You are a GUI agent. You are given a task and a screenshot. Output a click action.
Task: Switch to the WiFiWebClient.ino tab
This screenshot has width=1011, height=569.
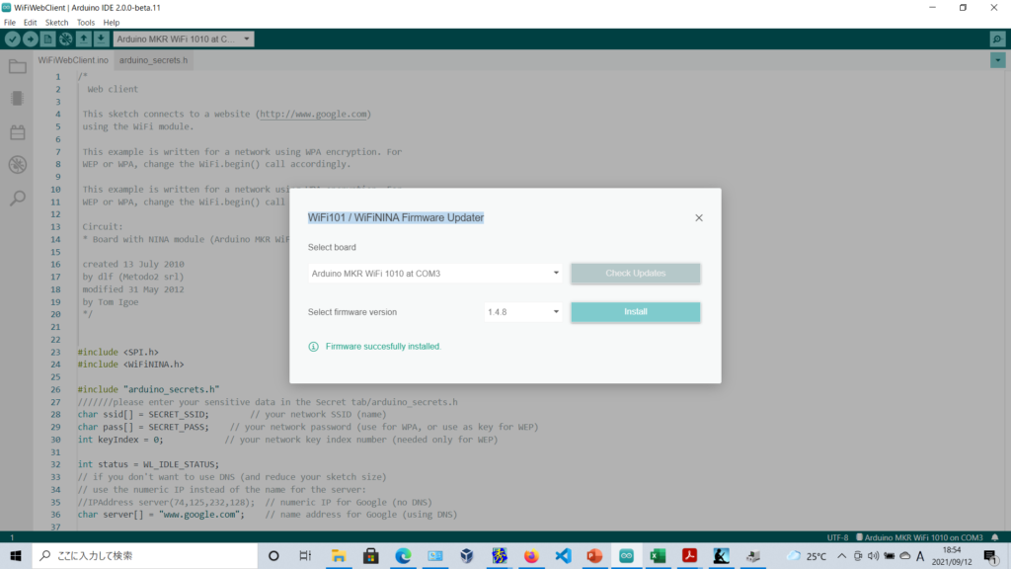pyautogui.click(x=73, y=60)
